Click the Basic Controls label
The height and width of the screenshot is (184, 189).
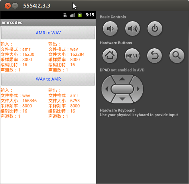tap(113, 17)
